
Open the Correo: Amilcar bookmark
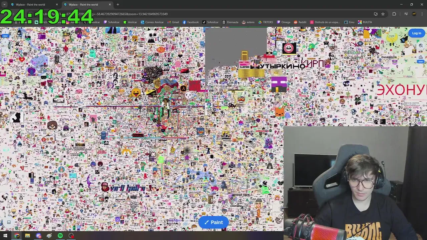(x=152, y=22)
